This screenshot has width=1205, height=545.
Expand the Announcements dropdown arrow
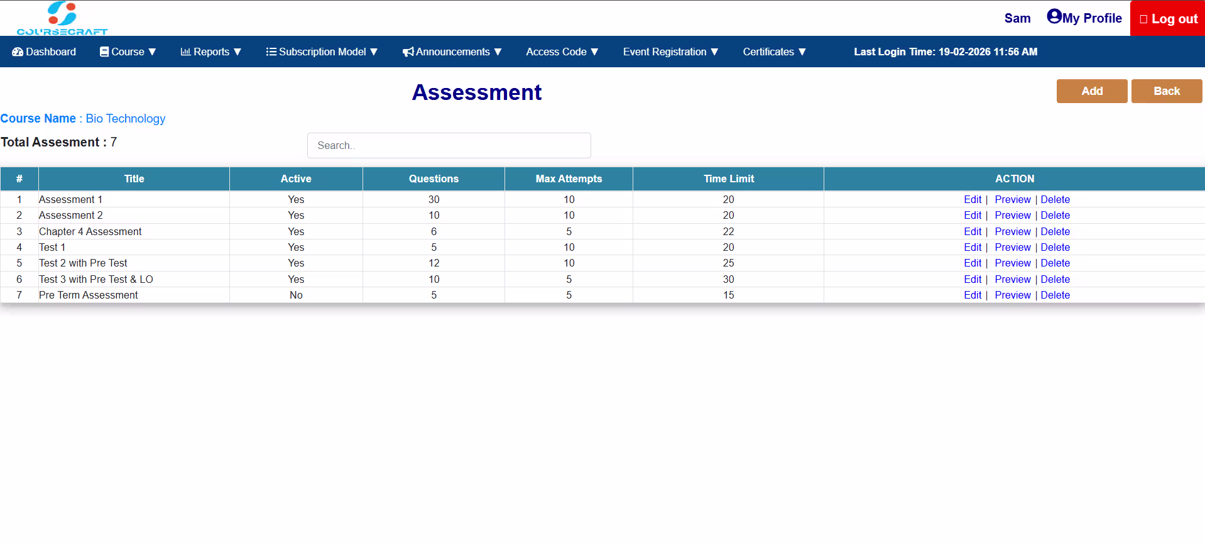[x=498, y=52]
